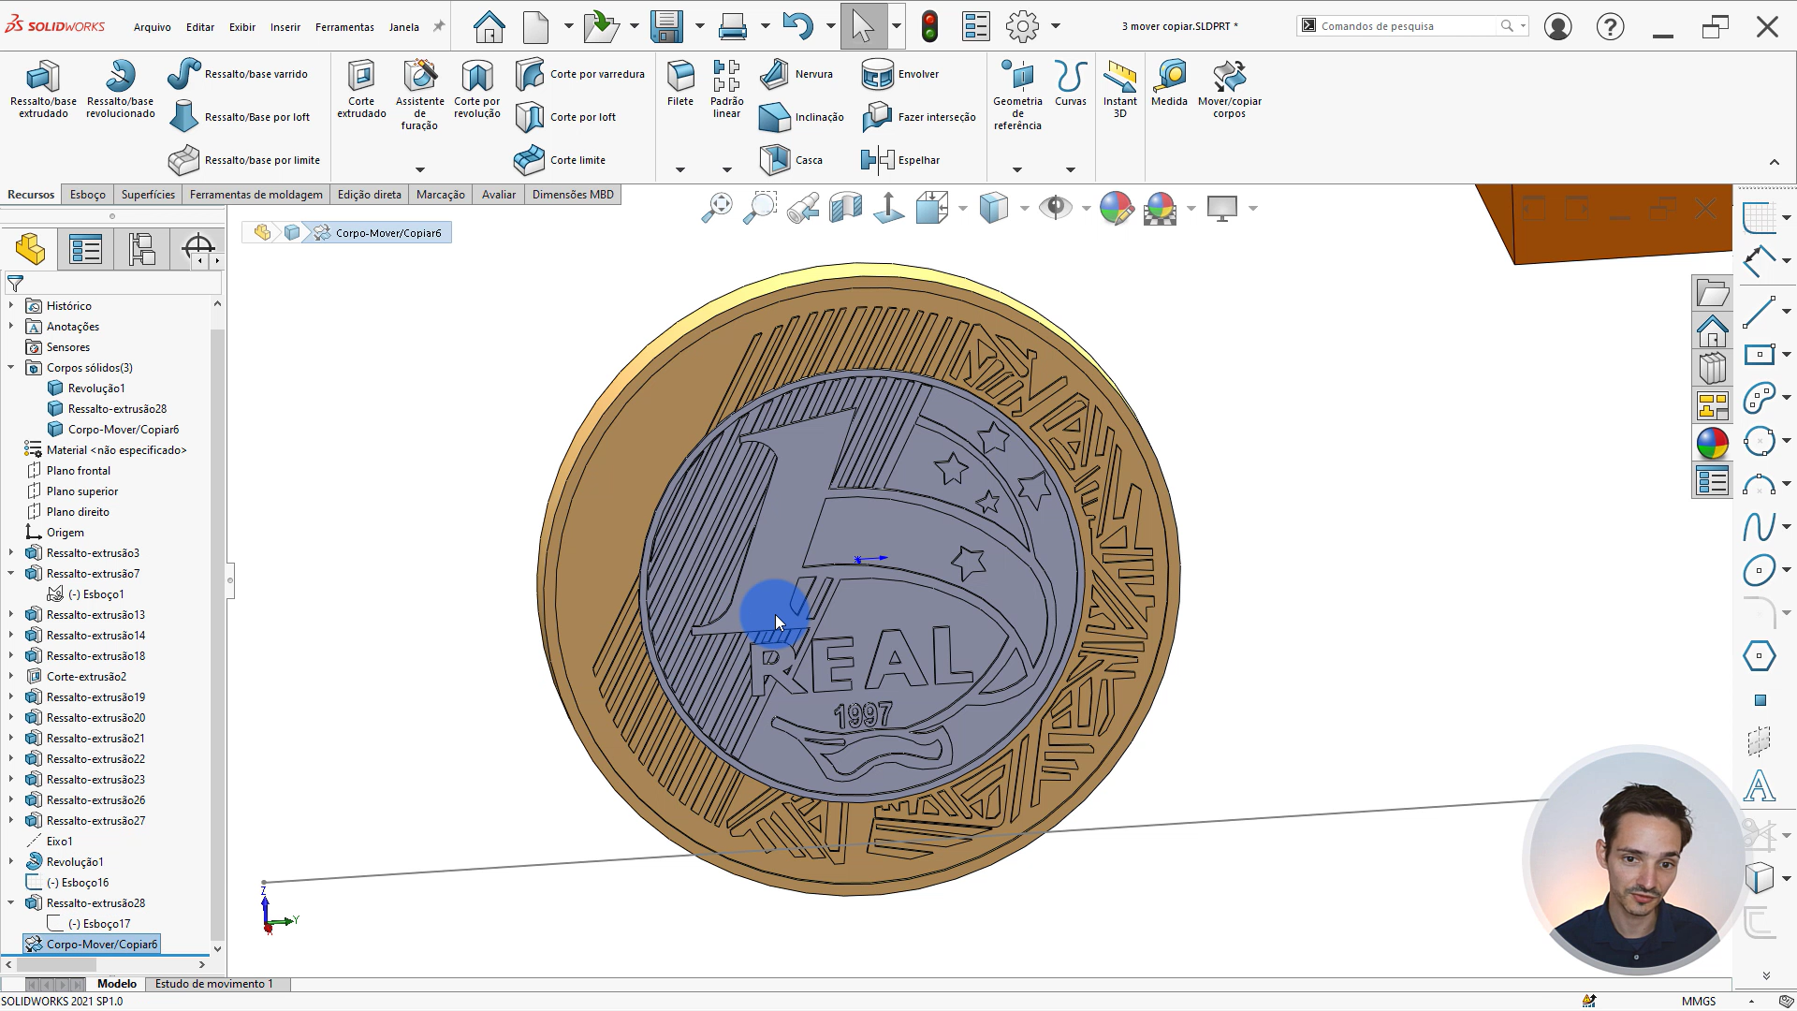Toggle Instant 3D
Screen dimensions: 1797x1011
(x=1119, y=89)
